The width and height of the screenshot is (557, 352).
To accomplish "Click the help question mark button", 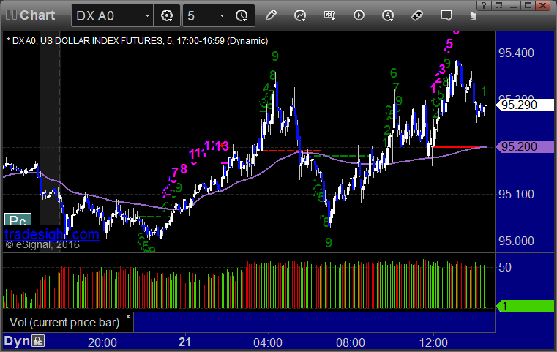I will pos(484,5).
